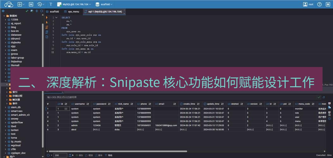
Task: Click the 导出 export button
Action: click(x=108, y=155)
